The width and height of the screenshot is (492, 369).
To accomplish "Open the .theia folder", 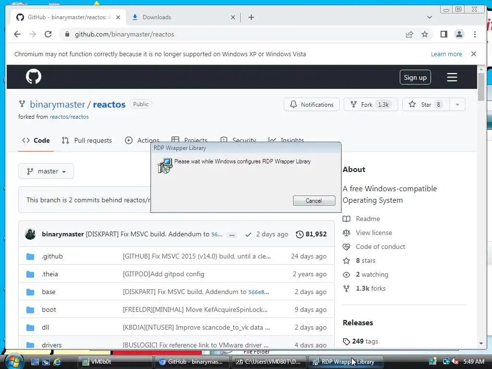I will coord(49,274).
